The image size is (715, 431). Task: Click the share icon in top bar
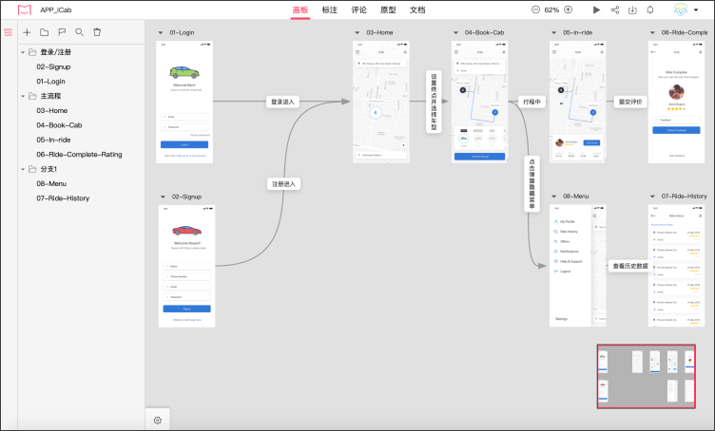(x=615, y=9)
